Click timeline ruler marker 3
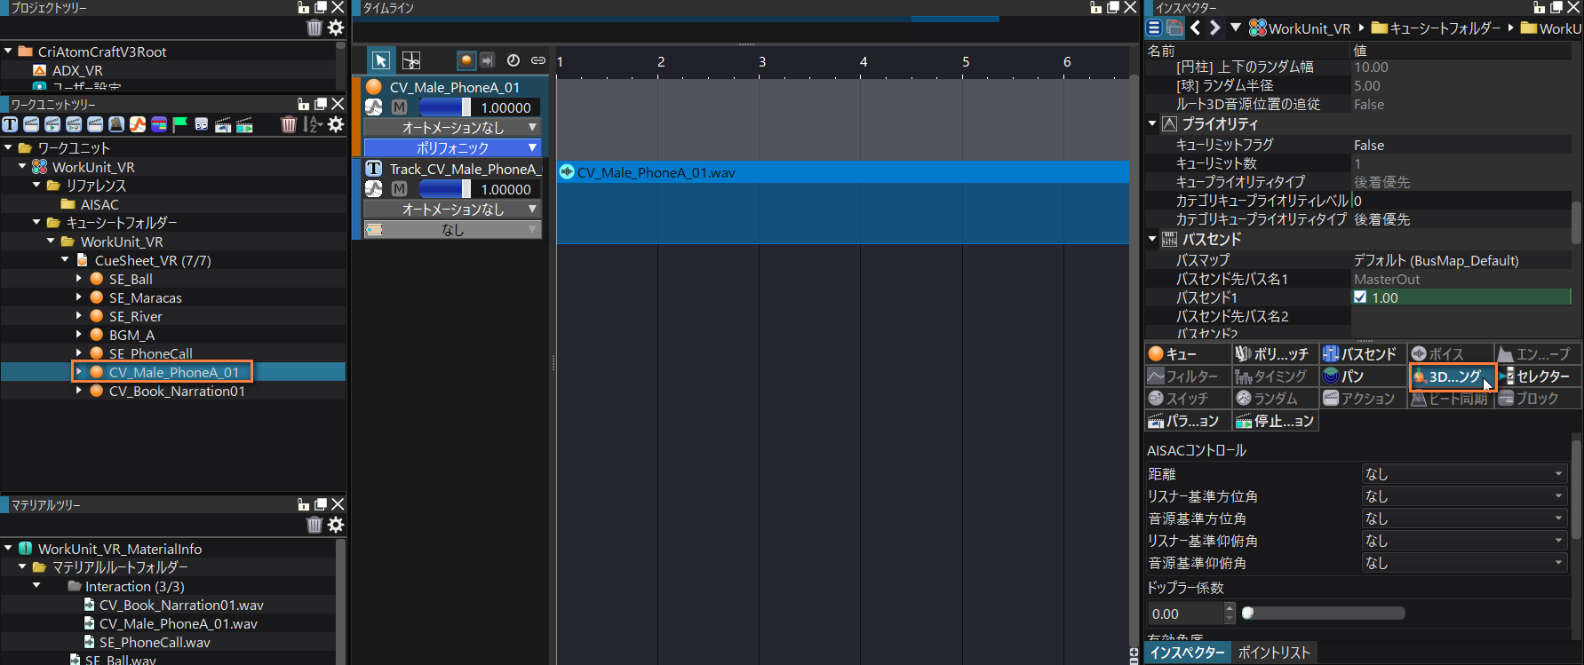1584x665 pixels. coord(761,61)
